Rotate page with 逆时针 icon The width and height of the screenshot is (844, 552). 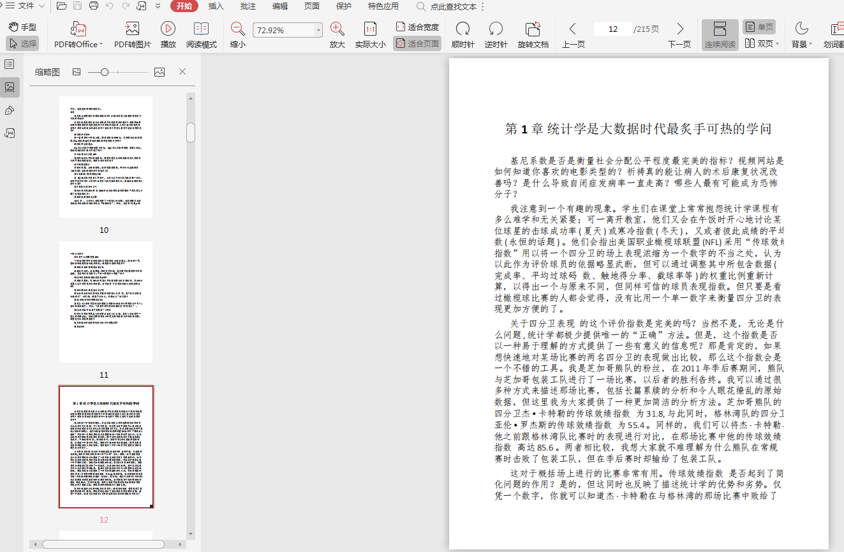point(496,29)
